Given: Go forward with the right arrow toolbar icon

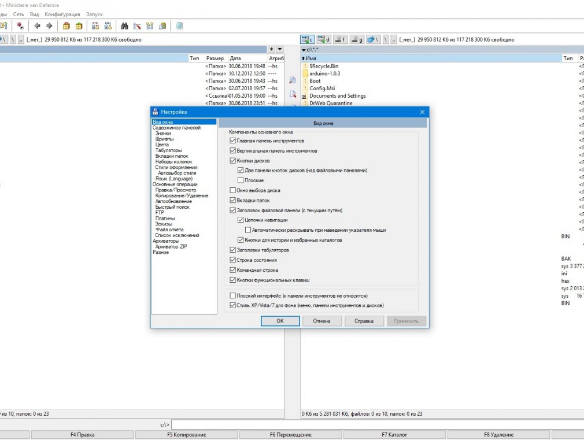Looking at the screenshot, I should click(49, 25).
